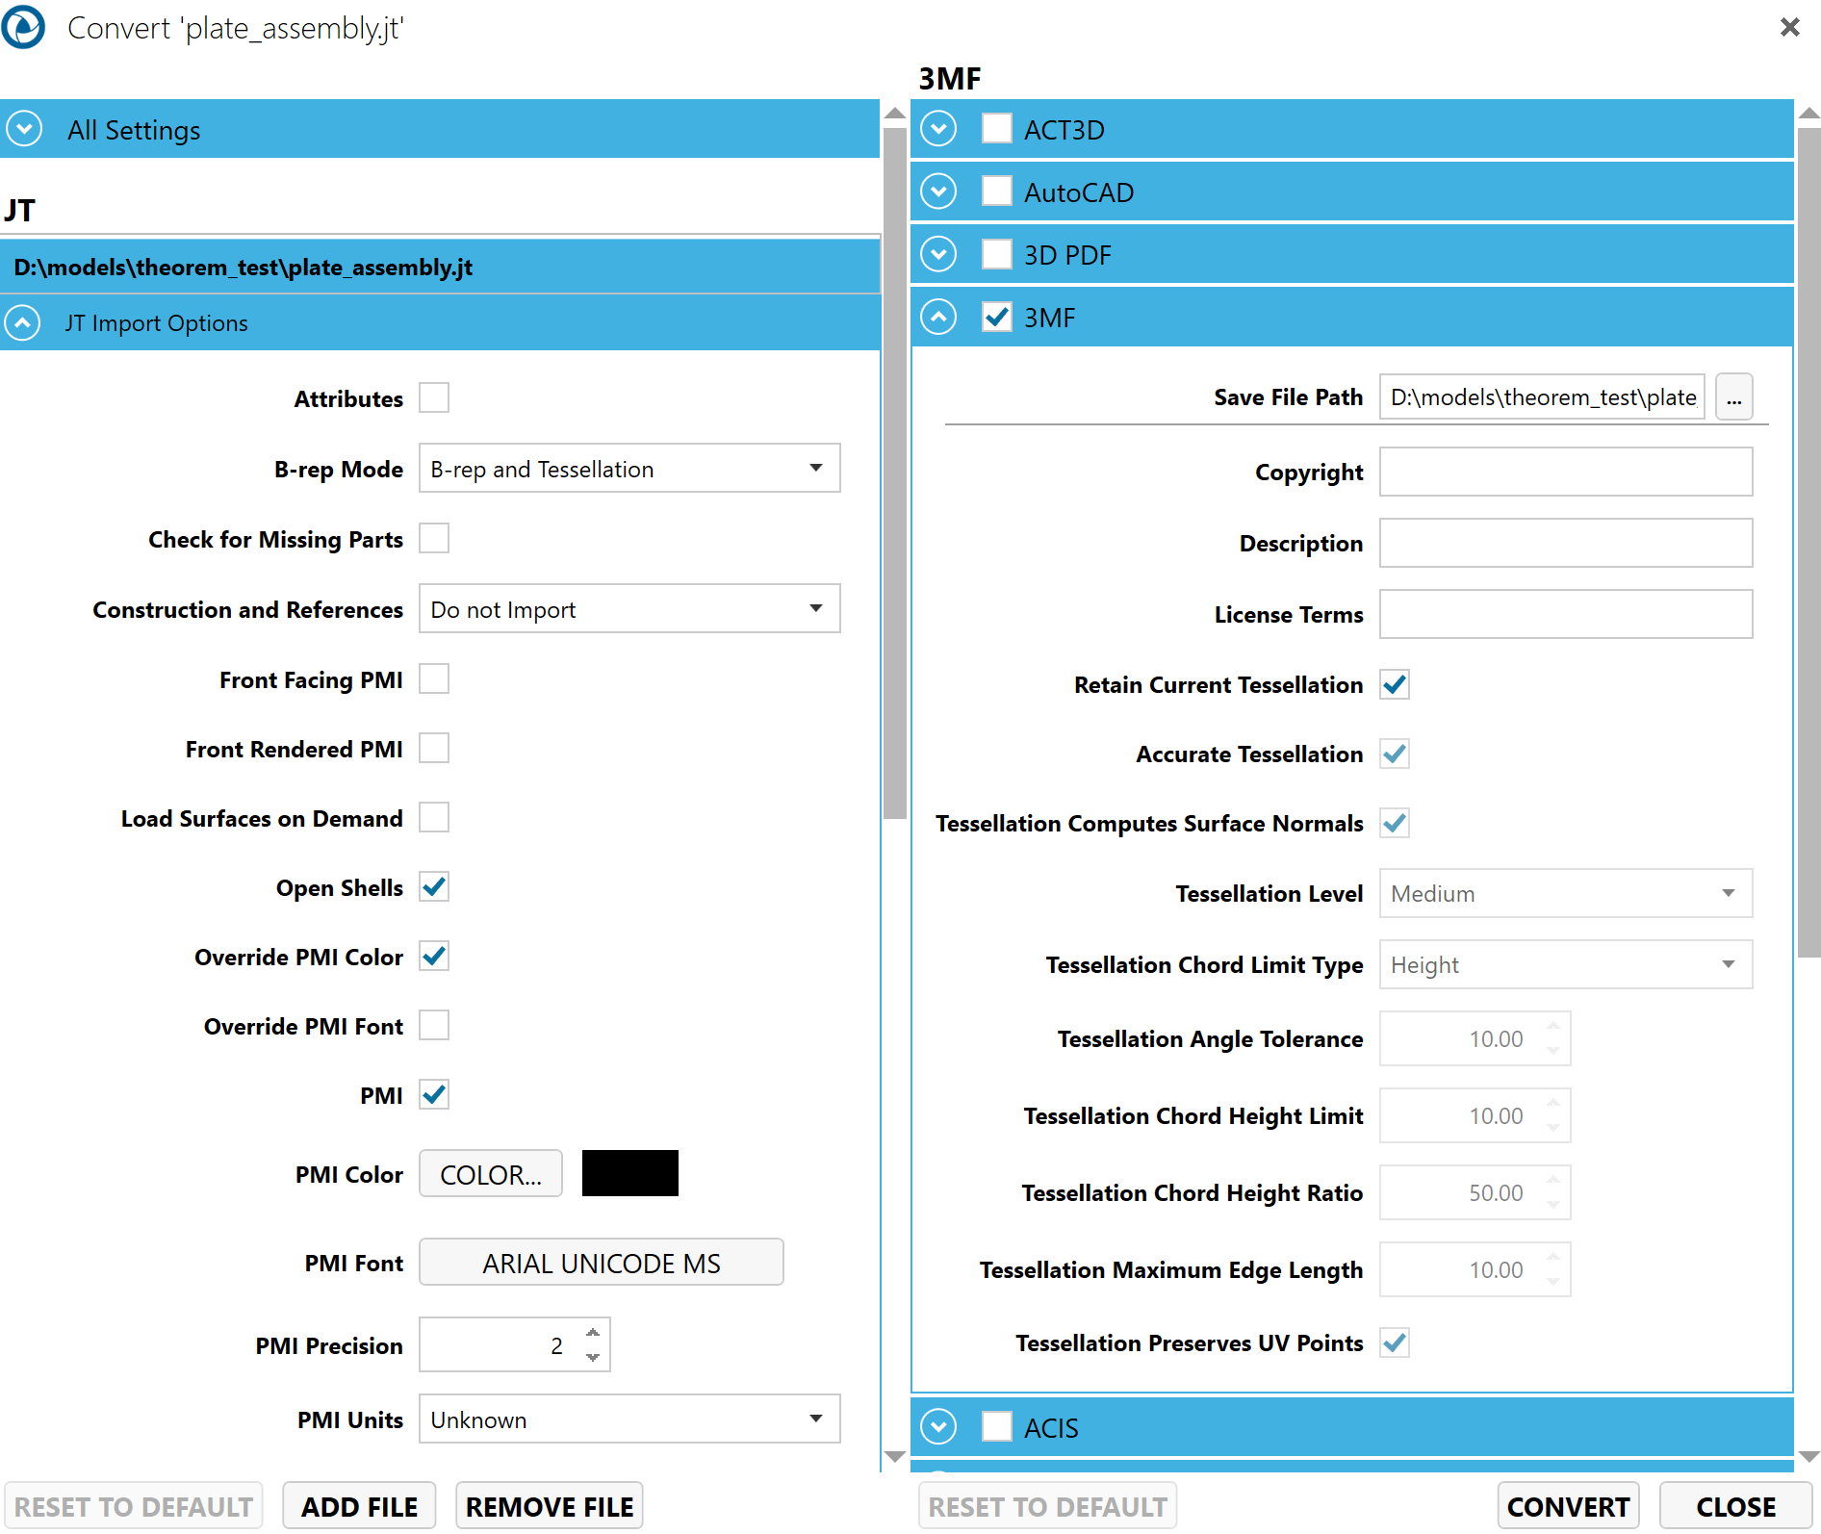Enable the Attributes checkbox
Image resolution: width=1821 pixels, height=1534 pixels.
pos(434,397)
